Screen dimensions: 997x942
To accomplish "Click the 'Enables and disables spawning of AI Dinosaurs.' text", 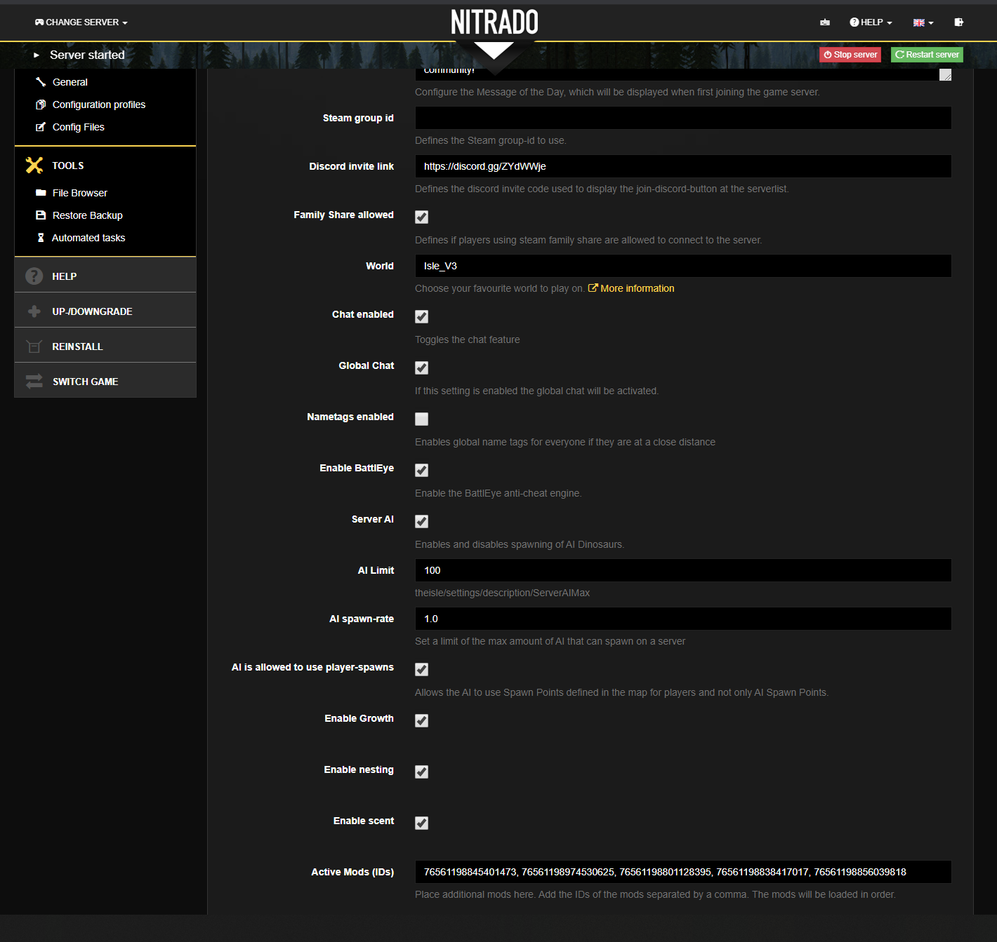I will tap(520, 544).
